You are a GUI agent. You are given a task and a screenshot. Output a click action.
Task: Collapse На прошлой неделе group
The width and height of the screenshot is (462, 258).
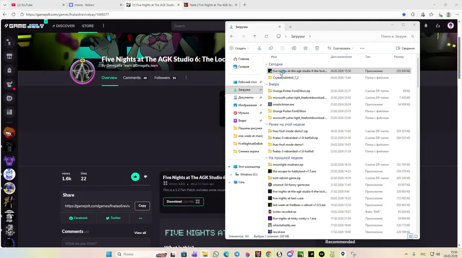266,158
